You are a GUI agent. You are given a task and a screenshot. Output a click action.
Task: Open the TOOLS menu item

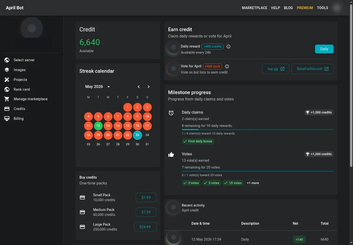coord(323,8)
